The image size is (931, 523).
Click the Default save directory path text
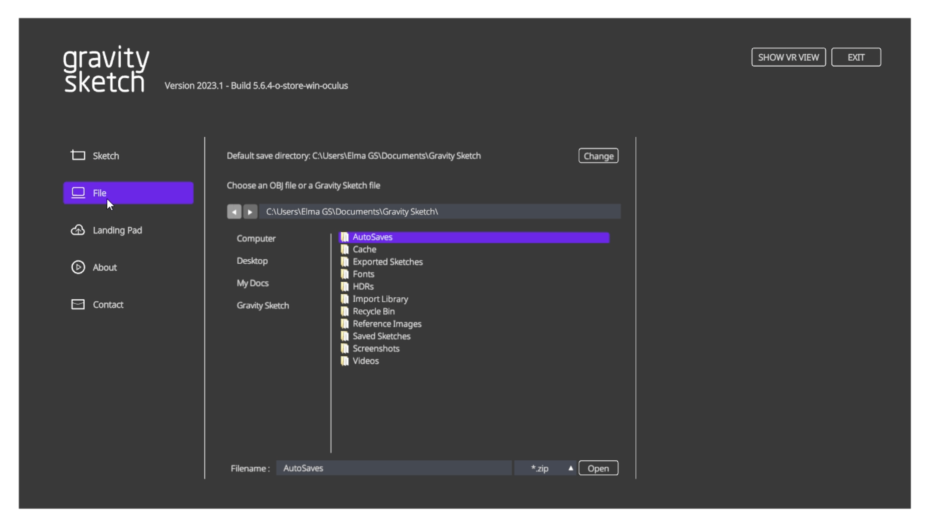pos(354,156)
